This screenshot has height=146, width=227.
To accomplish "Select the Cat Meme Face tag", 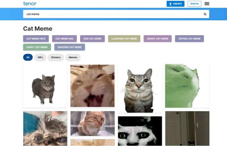I will coord(36,39).
